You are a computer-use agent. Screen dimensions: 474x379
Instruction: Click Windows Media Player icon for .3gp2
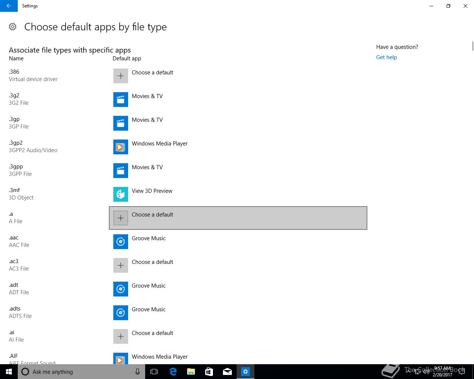[x=121, y=147]
